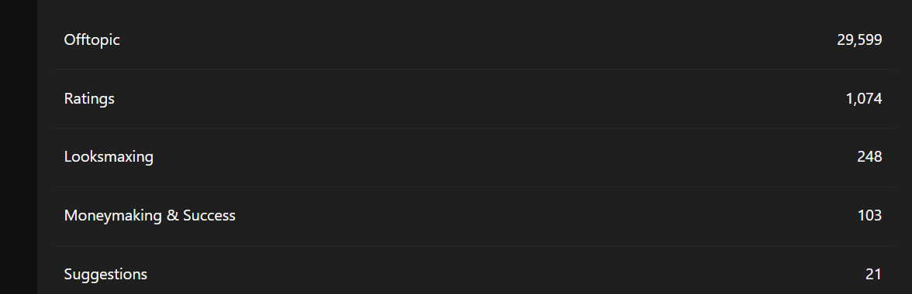The height and width of the screenshot is (294, 912).
Task: Click the 248 count for Looksmaxing
Action: [x=869, y=157]
